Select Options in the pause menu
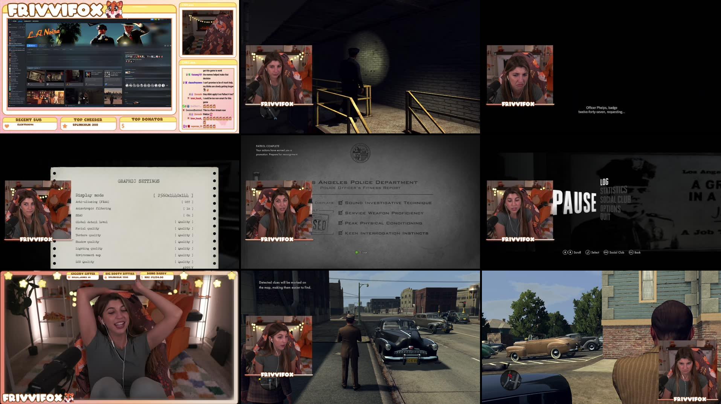 click(x=610, y=209)
